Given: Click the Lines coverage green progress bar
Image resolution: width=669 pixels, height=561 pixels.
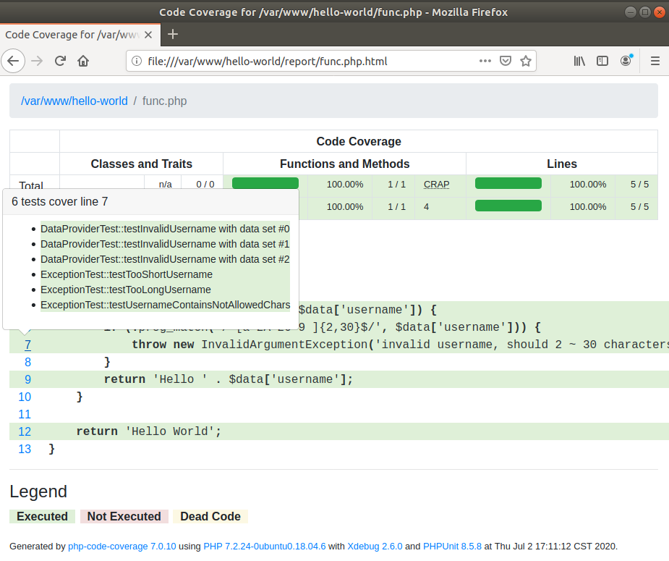Looking at the screenshot, I should (x=508, y=184).
